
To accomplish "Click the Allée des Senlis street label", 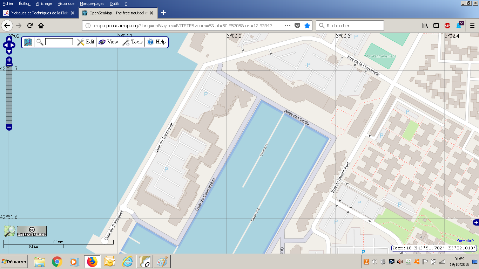I will [297, 117].
